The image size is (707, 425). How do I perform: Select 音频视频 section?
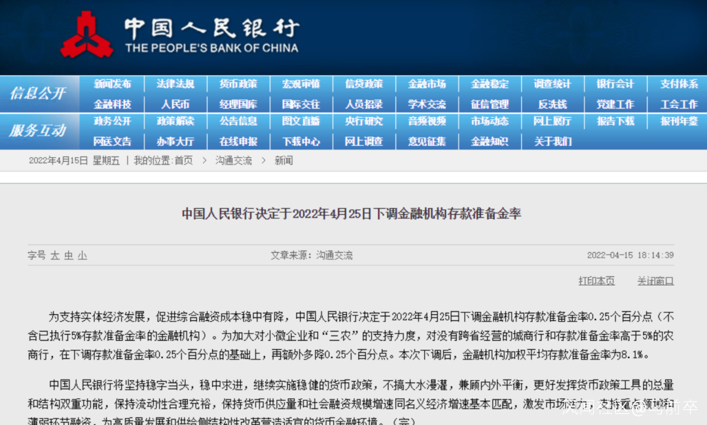pos(427,121)
